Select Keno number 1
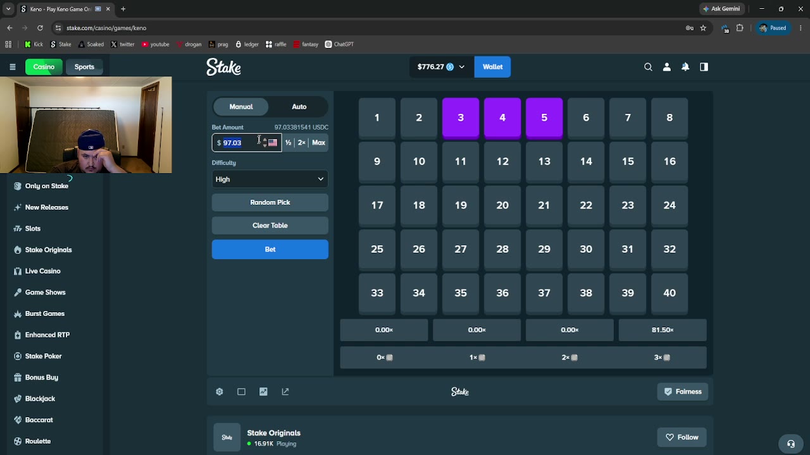Image resolution: width=810 pixels, height=455 pixels. coord(377,118)
